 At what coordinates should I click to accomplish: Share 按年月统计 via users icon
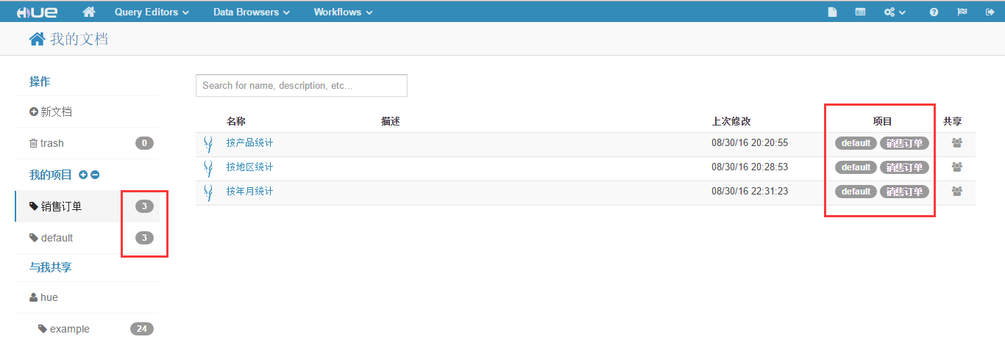(956, 192)
